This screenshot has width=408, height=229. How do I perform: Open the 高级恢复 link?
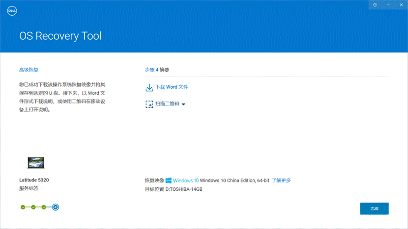(29, 70)
